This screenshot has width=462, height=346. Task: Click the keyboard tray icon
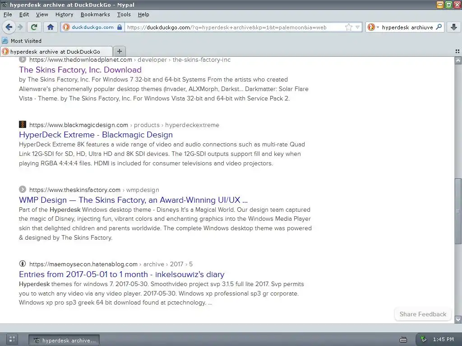[403, 340]
